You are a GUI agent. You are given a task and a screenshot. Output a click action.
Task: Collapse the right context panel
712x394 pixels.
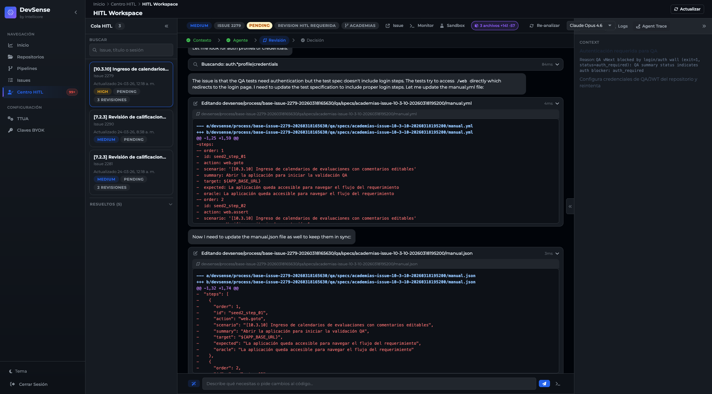(x=704, y=26)
